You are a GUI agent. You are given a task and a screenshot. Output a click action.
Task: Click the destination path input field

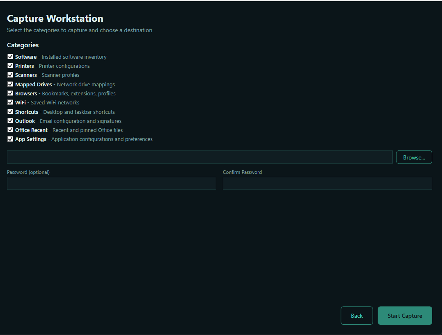click(x=199, y=157)
